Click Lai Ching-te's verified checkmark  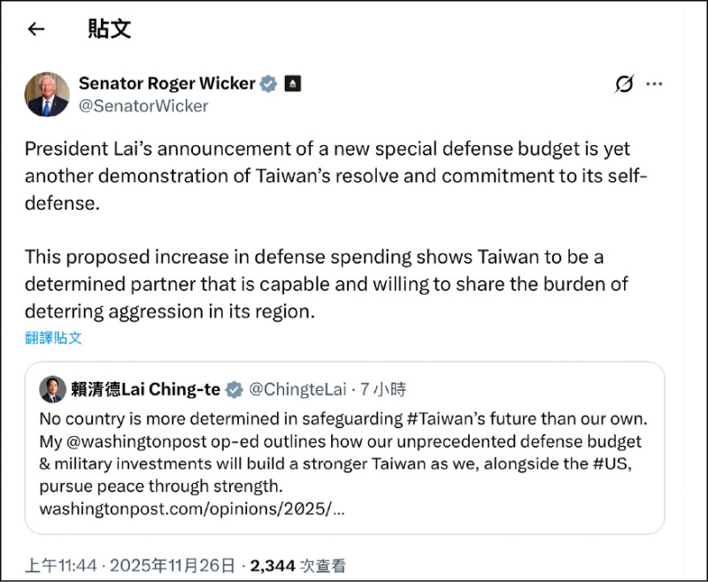pos(234,389)
